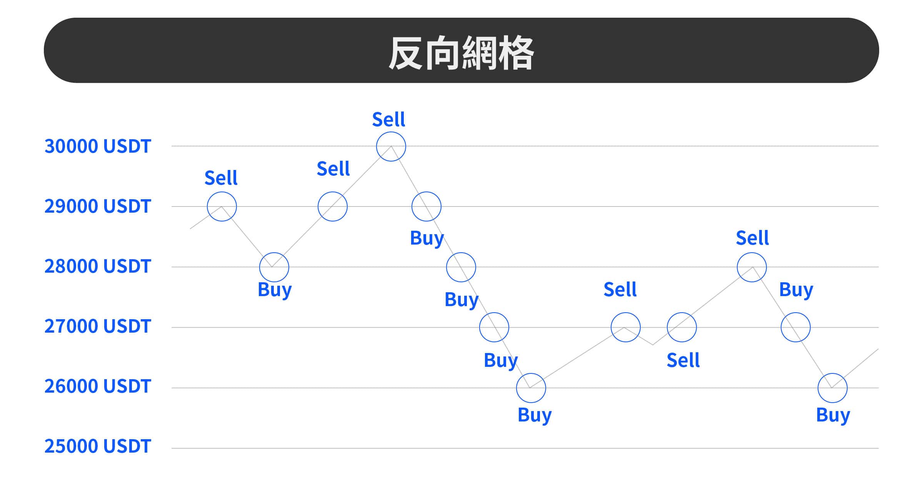Click the 28000 USDT axis label
The height and width of the screenshot is (483, 923).
tap(98, 266)
